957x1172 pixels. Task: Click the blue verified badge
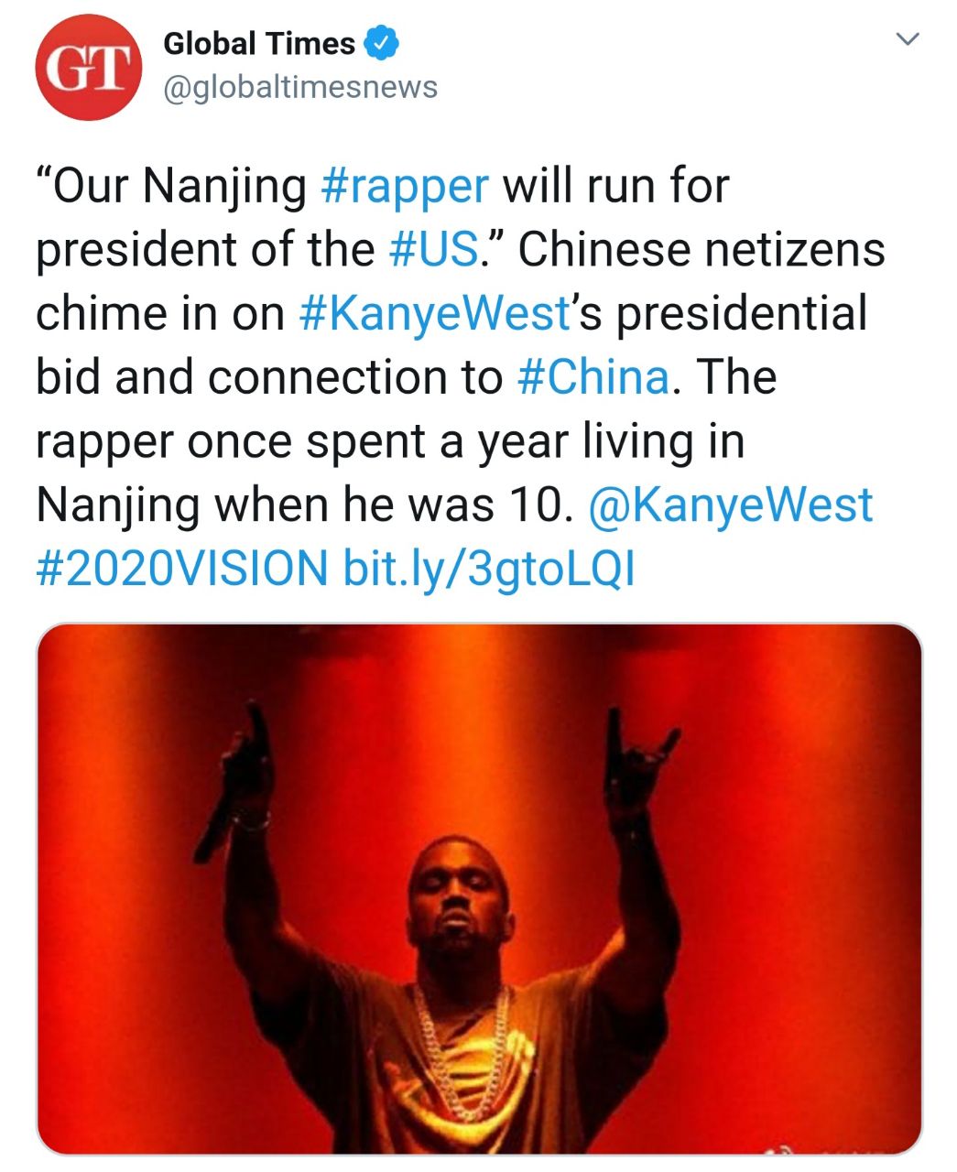pos(381,43)
